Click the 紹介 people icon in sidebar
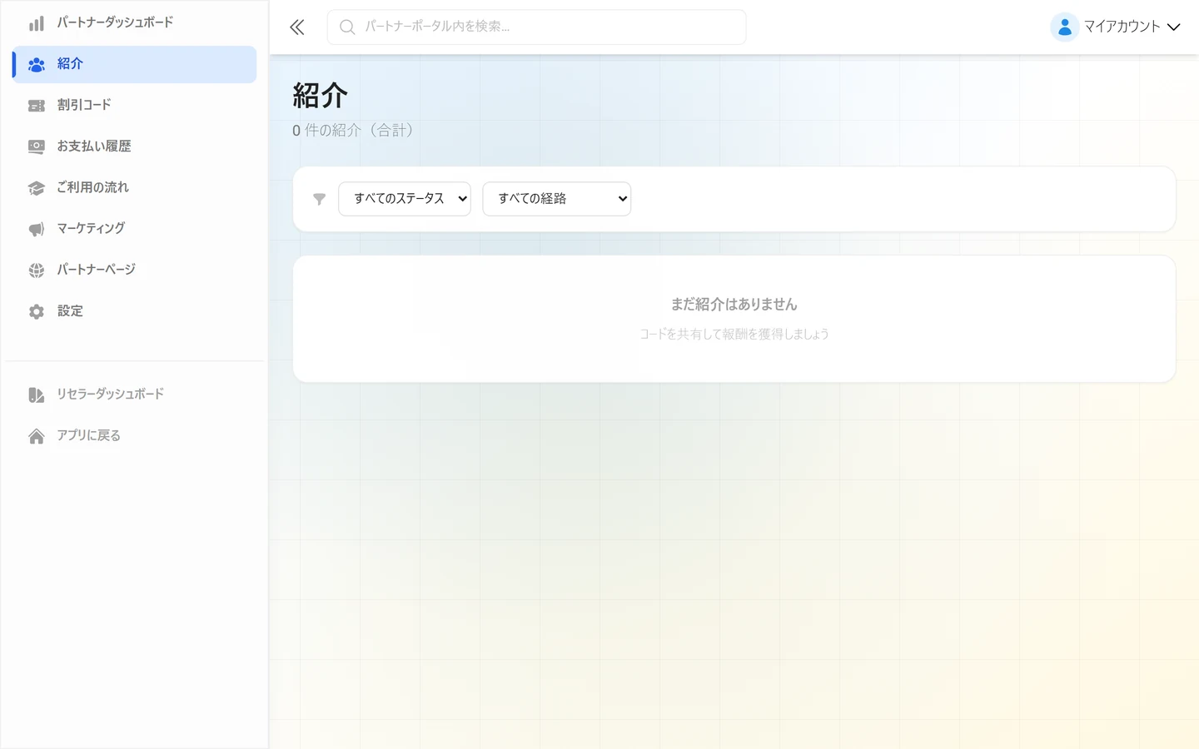The width and height of the screenshot is (1199, 749). point(37,64)
